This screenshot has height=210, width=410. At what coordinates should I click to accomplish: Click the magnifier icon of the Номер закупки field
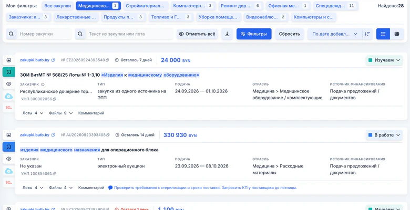coord(11,34)
